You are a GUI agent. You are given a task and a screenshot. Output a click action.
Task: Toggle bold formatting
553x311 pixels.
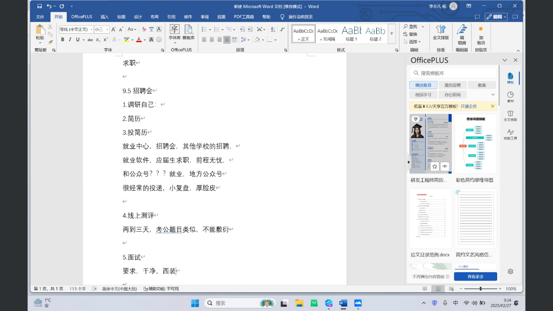[62, 40]
